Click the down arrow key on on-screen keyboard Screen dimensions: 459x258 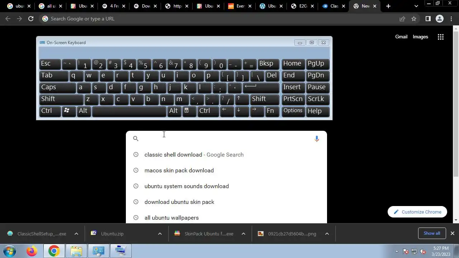point(242,111)
